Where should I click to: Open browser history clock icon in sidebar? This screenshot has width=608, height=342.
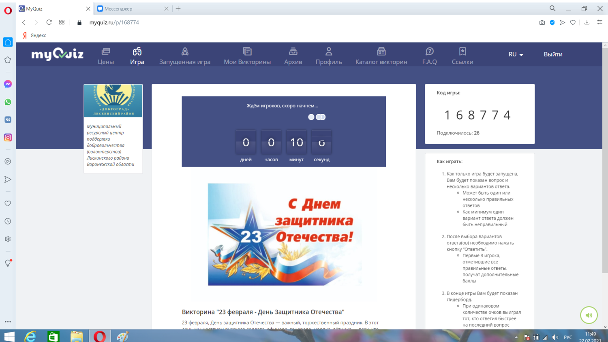click(8, 221)
